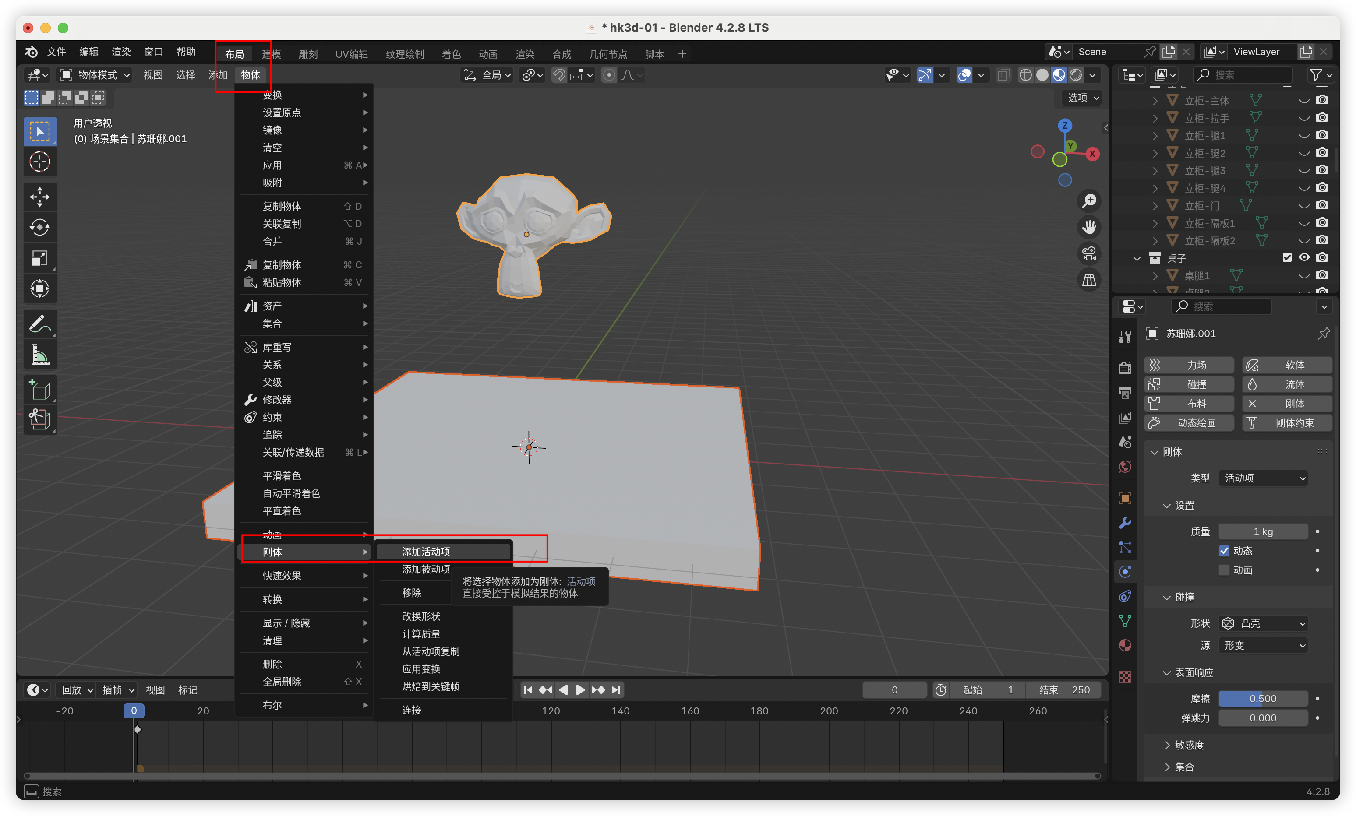Activate the Scale tool
1356x816 pixels.
[39, 258]
